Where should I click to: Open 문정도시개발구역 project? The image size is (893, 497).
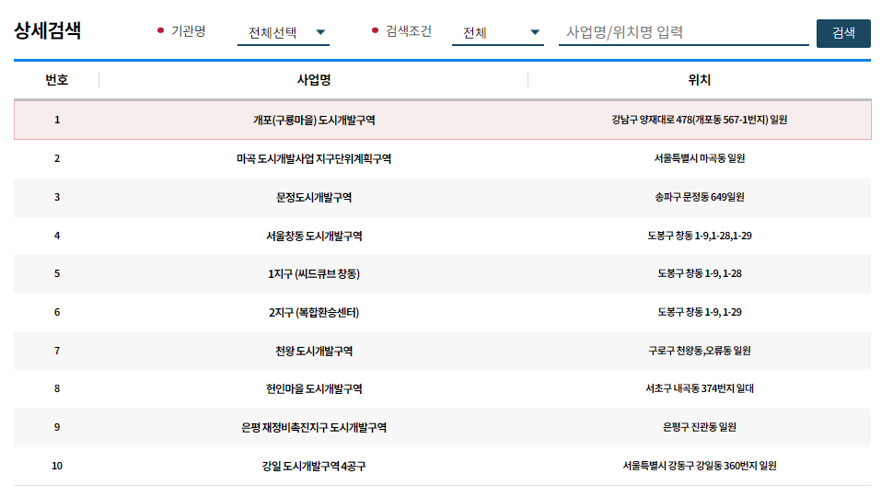[314, 198]
